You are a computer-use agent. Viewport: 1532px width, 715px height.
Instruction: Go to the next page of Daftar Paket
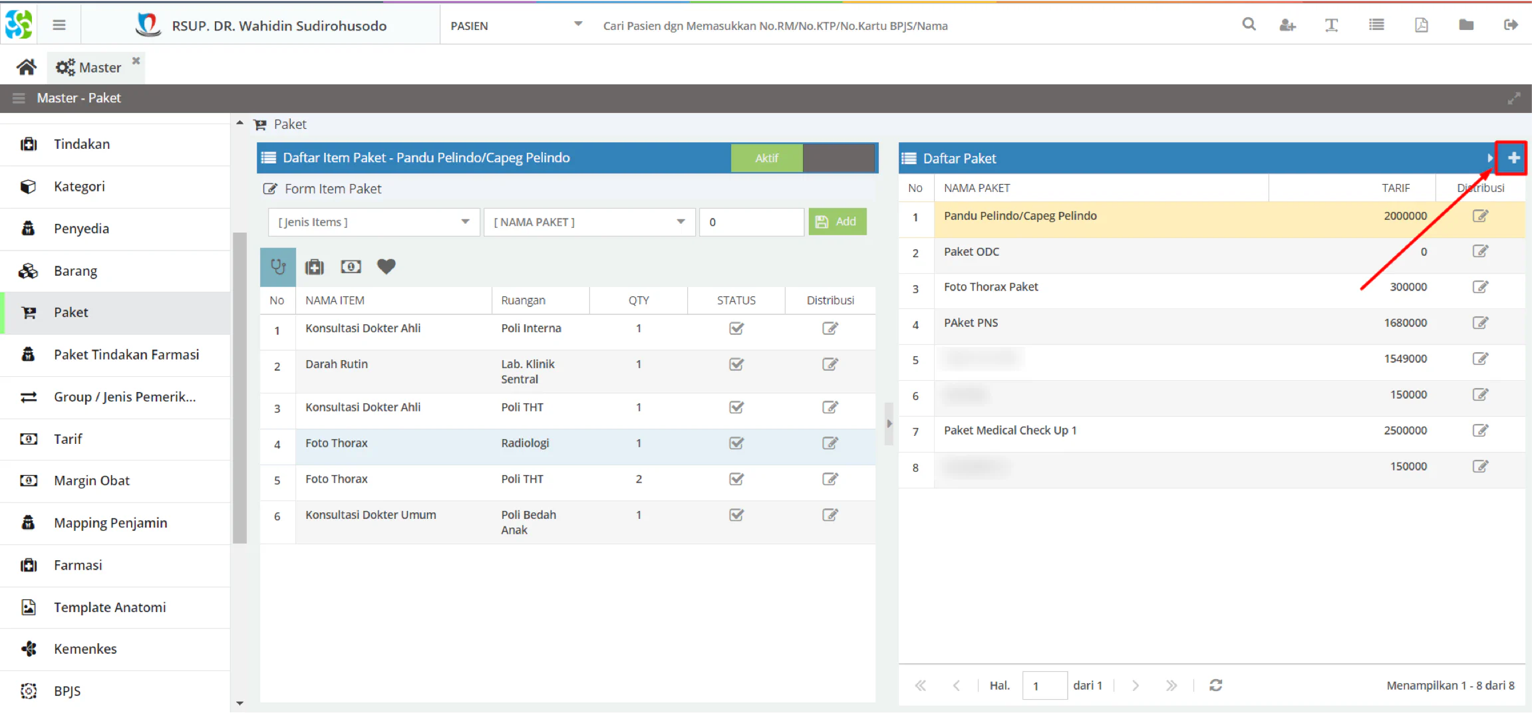[1136, 685]
